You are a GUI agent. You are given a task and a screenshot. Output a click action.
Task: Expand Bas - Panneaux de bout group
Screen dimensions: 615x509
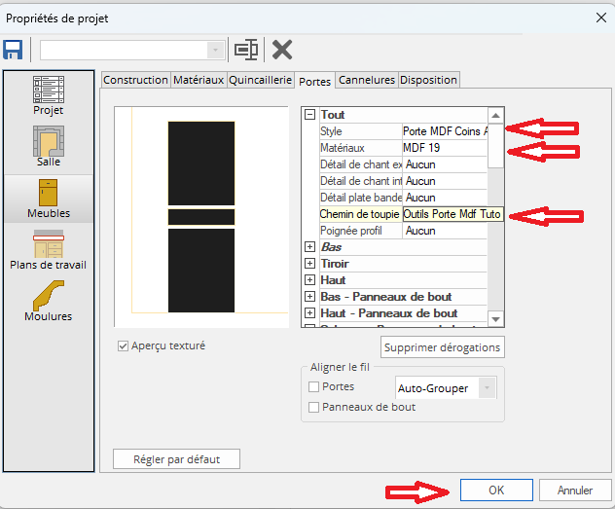[309, 296]
